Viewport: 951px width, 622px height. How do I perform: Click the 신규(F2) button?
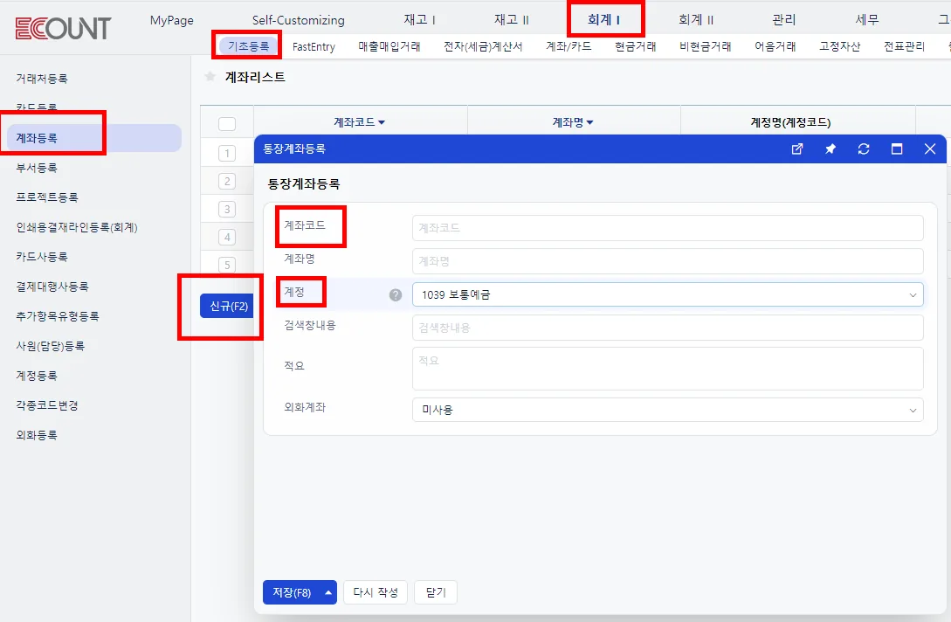(228, 306)
